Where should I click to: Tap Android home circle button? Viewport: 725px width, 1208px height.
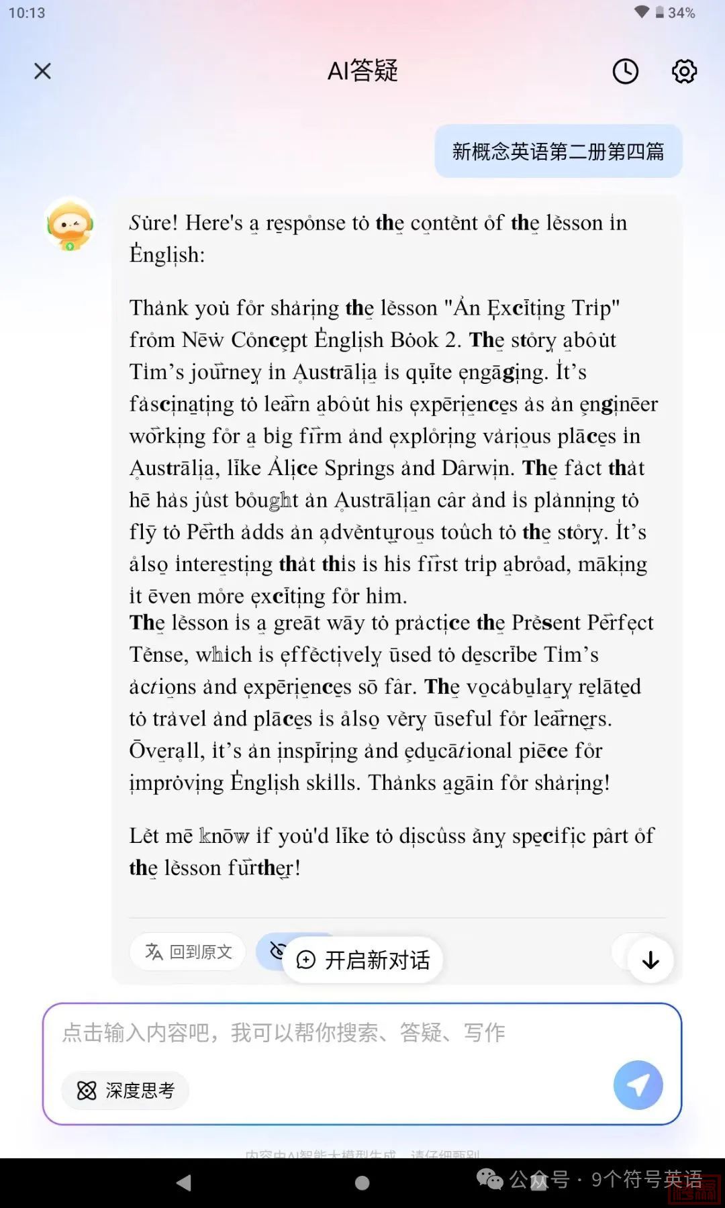(x=362, y=1182)
